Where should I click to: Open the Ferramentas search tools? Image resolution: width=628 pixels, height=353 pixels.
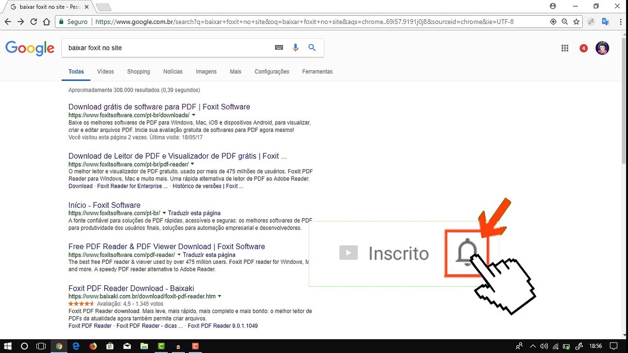tap(317, 72)
